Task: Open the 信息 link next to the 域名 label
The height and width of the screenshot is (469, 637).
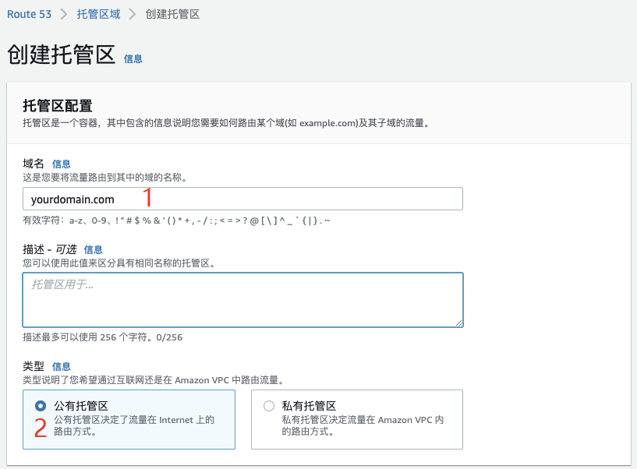Action: pyautogui.click(x=62, y=164)
